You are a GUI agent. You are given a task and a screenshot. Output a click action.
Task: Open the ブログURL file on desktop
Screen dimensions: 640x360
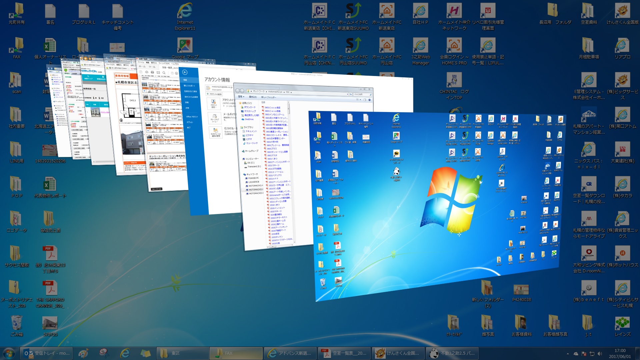(x=84, y=14)
